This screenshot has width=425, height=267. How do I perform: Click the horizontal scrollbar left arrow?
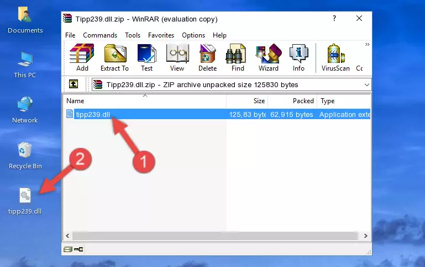click(68, 236)
